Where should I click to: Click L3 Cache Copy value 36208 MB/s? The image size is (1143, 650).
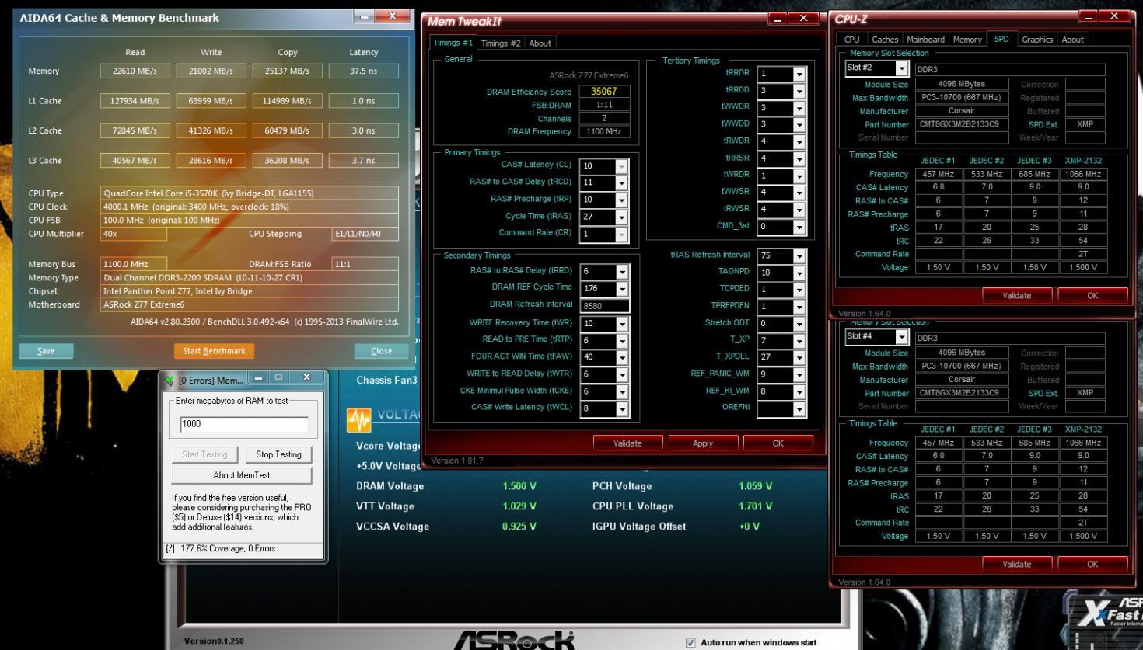(287, 161)
